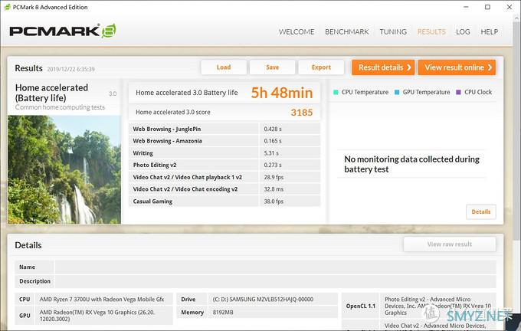
Task: Toggle the CPU Temperature legend swatch
Action: [336, 92]
